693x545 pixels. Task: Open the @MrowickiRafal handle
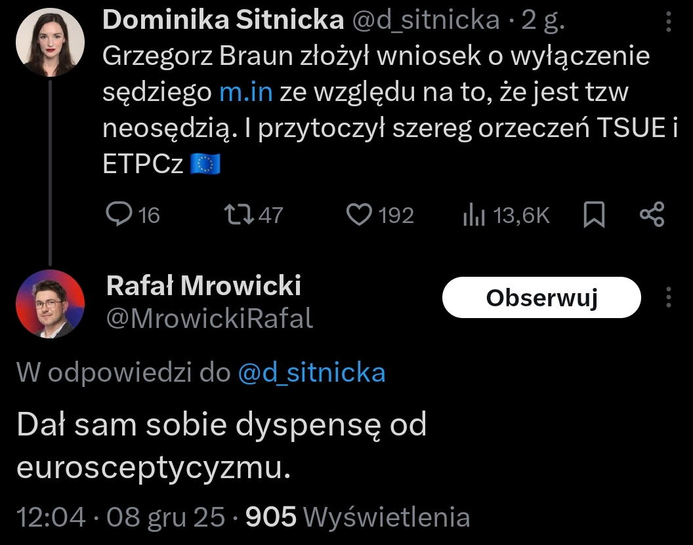(209, 318)
